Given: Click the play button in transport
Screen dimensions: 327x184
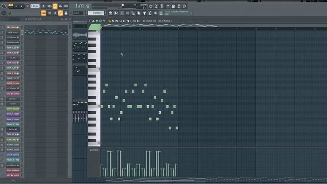Looking at the screenshot, I should (16, 6).
